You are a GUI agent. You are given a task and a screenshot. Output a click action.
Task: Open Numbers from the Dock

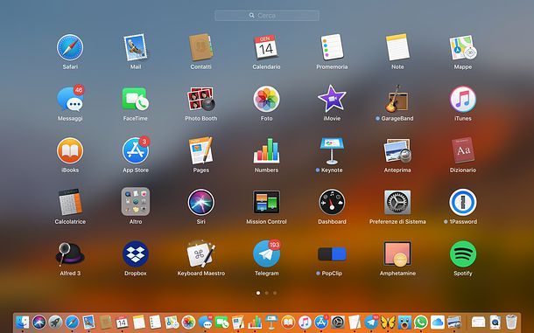pos(255,322)
